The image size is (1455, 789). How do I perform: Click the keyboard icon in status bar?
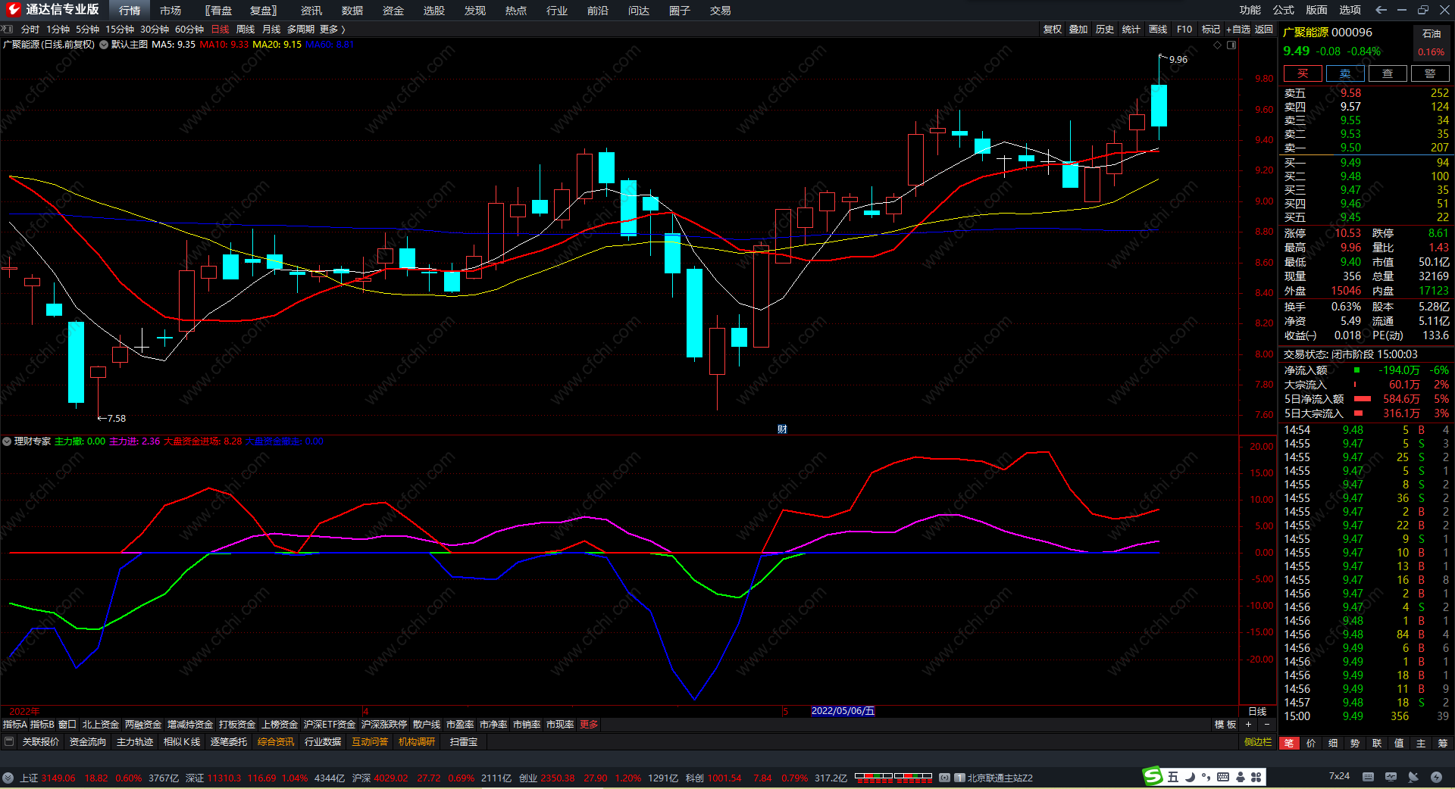coord(1368,777)
